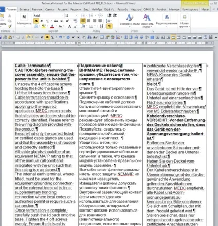Open the MathType ribbon tab
The image size is (218, 226).
tap(97, 9)
